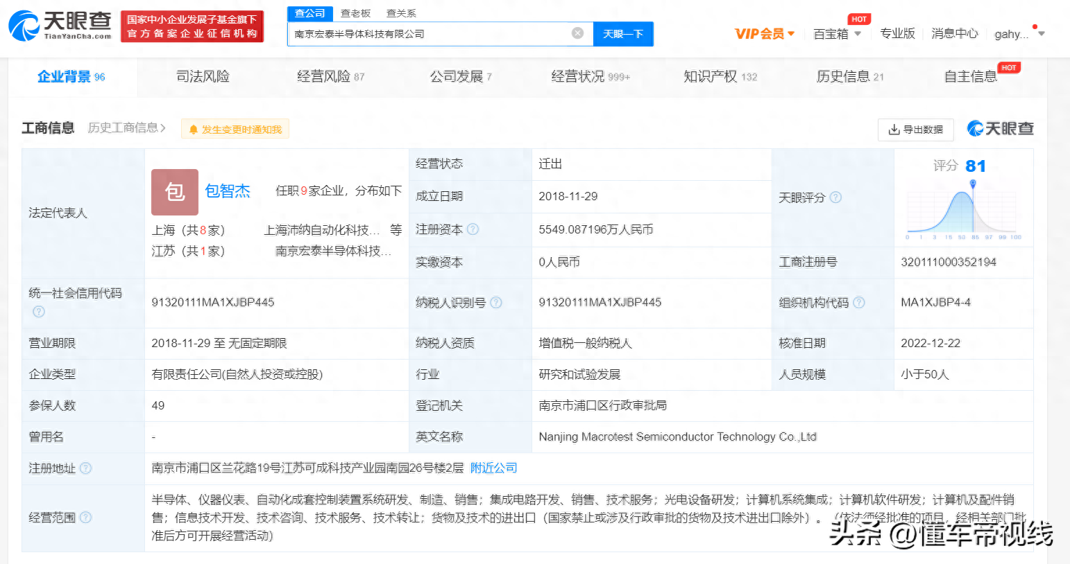Image resolution: width=1070 pixels, height=564 pixels.
Task: Click the 国家中小企业发展子基金旗下 red banner
Action: coord(192,26)
